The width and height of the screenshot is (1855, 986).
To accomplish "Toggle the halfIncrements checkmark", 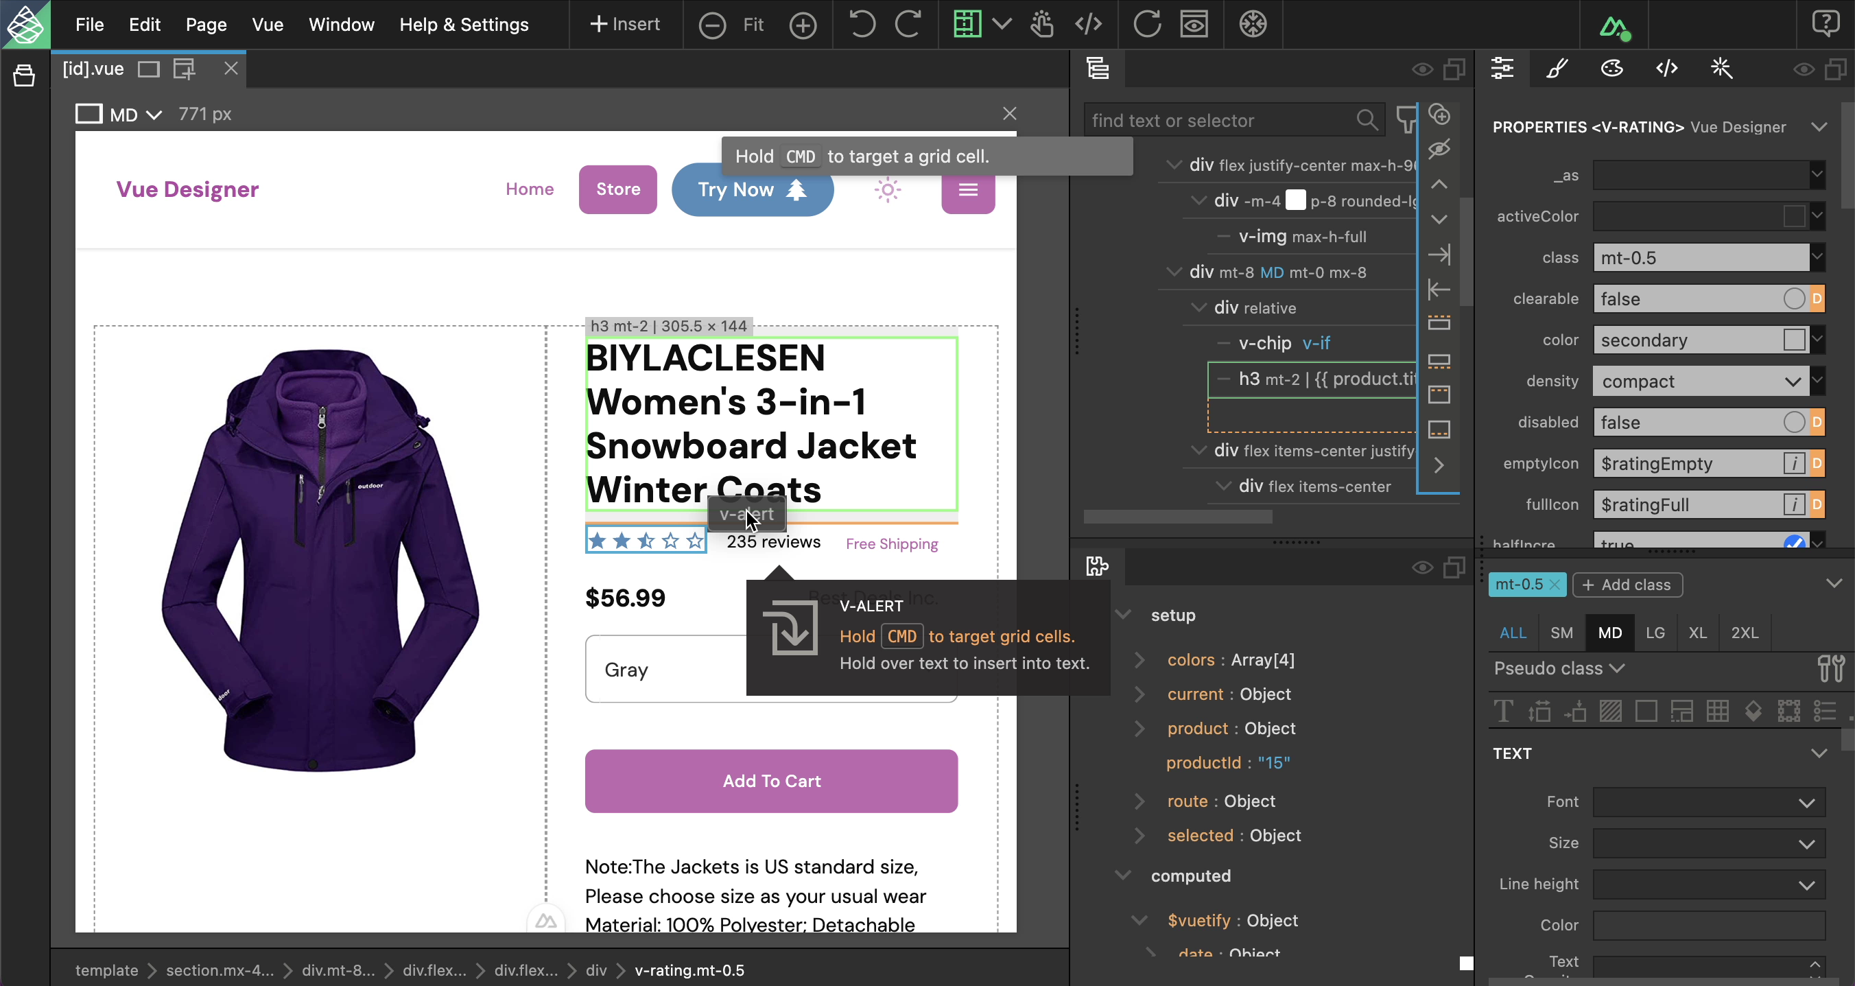I will [x=1794, y=541].
